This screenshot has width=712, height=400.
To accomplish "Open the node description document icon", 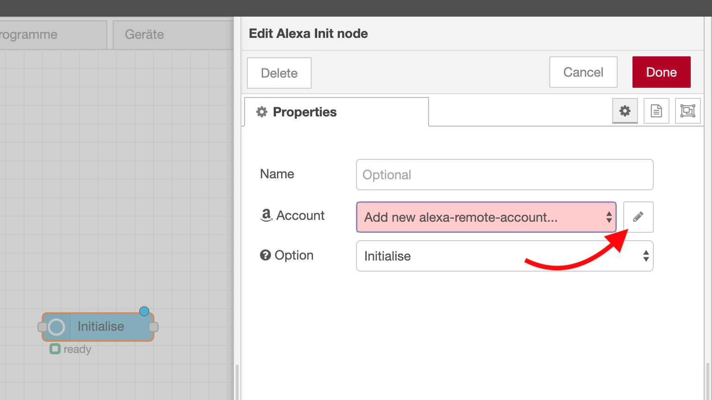I will [657, 111].
